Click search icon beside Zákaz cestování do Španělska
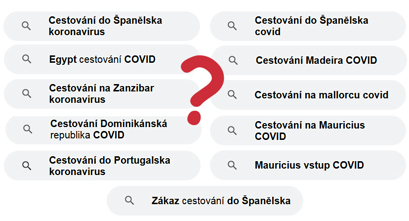409x221 pixels. 129,200
